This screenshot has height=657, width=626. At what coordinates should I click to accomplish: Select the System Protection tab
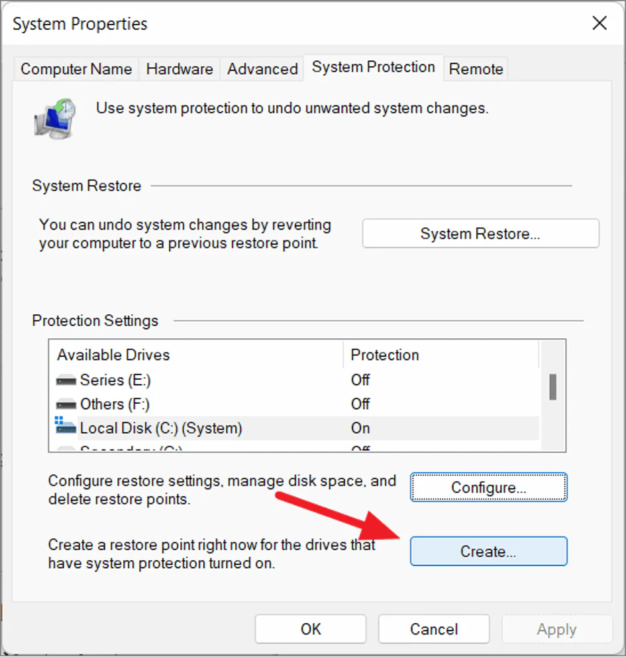[x=373, y=67]
